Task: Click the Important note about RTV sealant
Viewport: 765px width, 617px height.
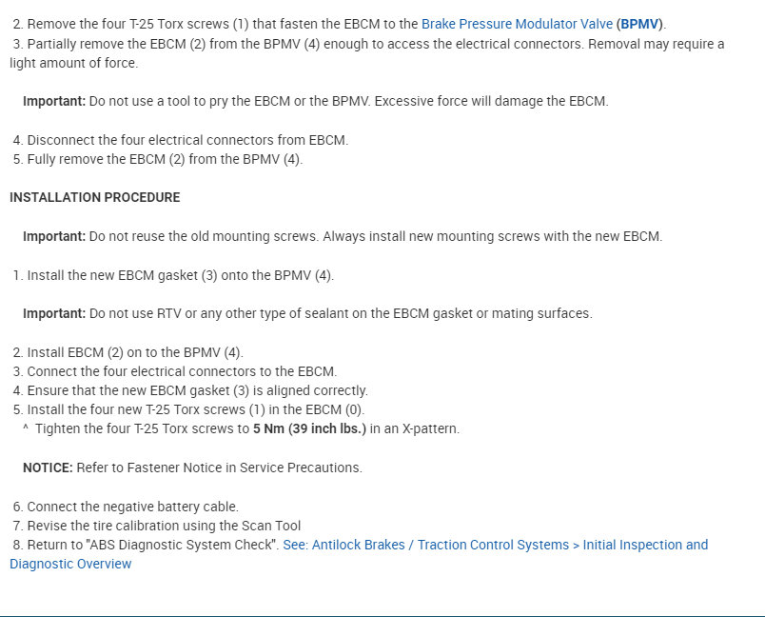Action: [306, 313]
